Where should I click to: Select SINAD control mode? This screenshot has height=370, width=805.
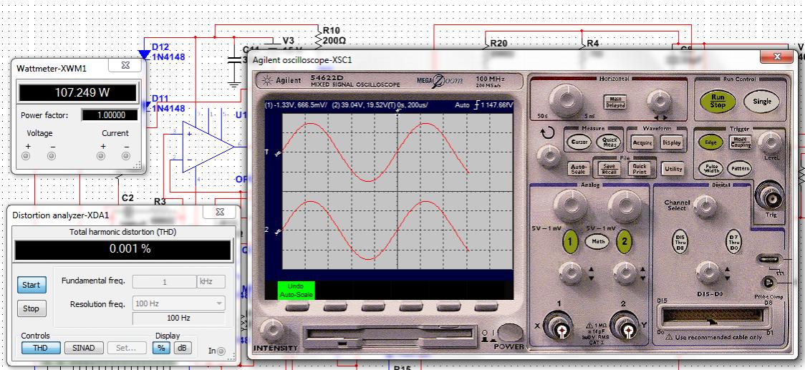(x=84, y=348)
